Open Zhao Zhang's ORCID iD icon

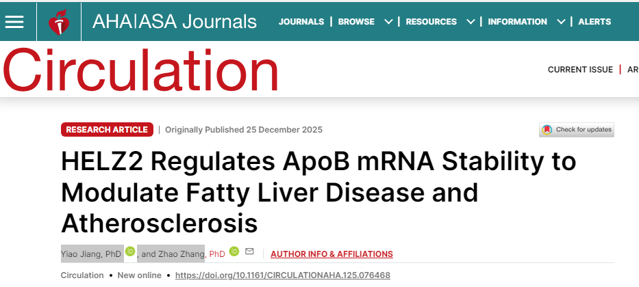pos(234,252)
